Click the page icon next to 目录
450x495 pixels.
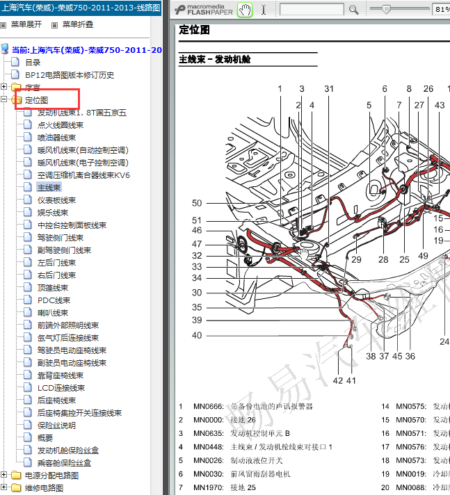click(15, 62)
